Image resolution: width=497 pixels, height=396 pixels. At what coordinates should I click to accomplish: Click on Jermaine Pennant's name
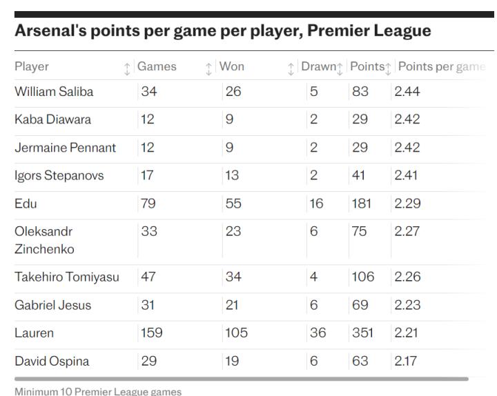(65, 148)
